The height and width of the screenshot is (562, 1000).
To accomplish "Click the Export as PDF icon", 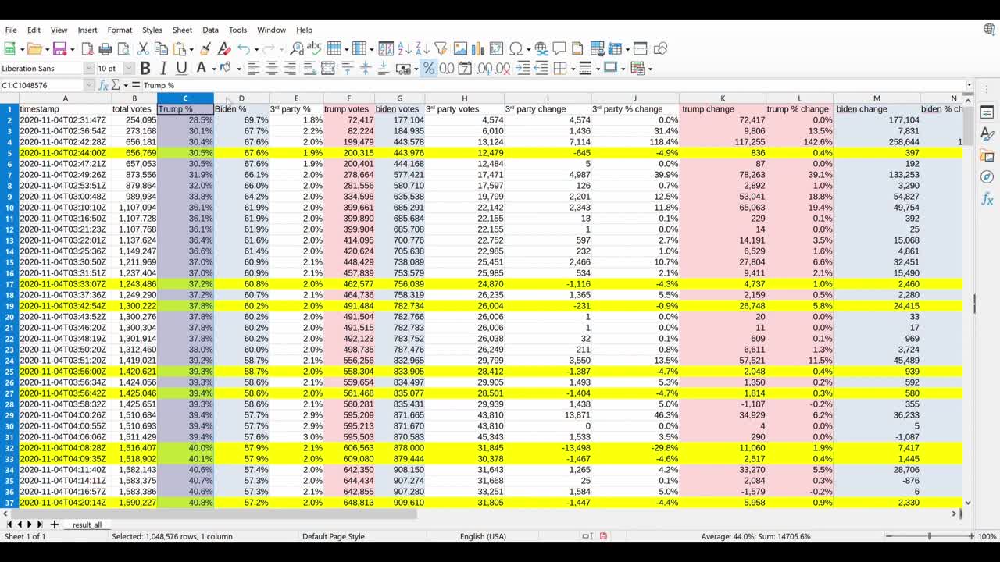I will [x=87, y=49].
